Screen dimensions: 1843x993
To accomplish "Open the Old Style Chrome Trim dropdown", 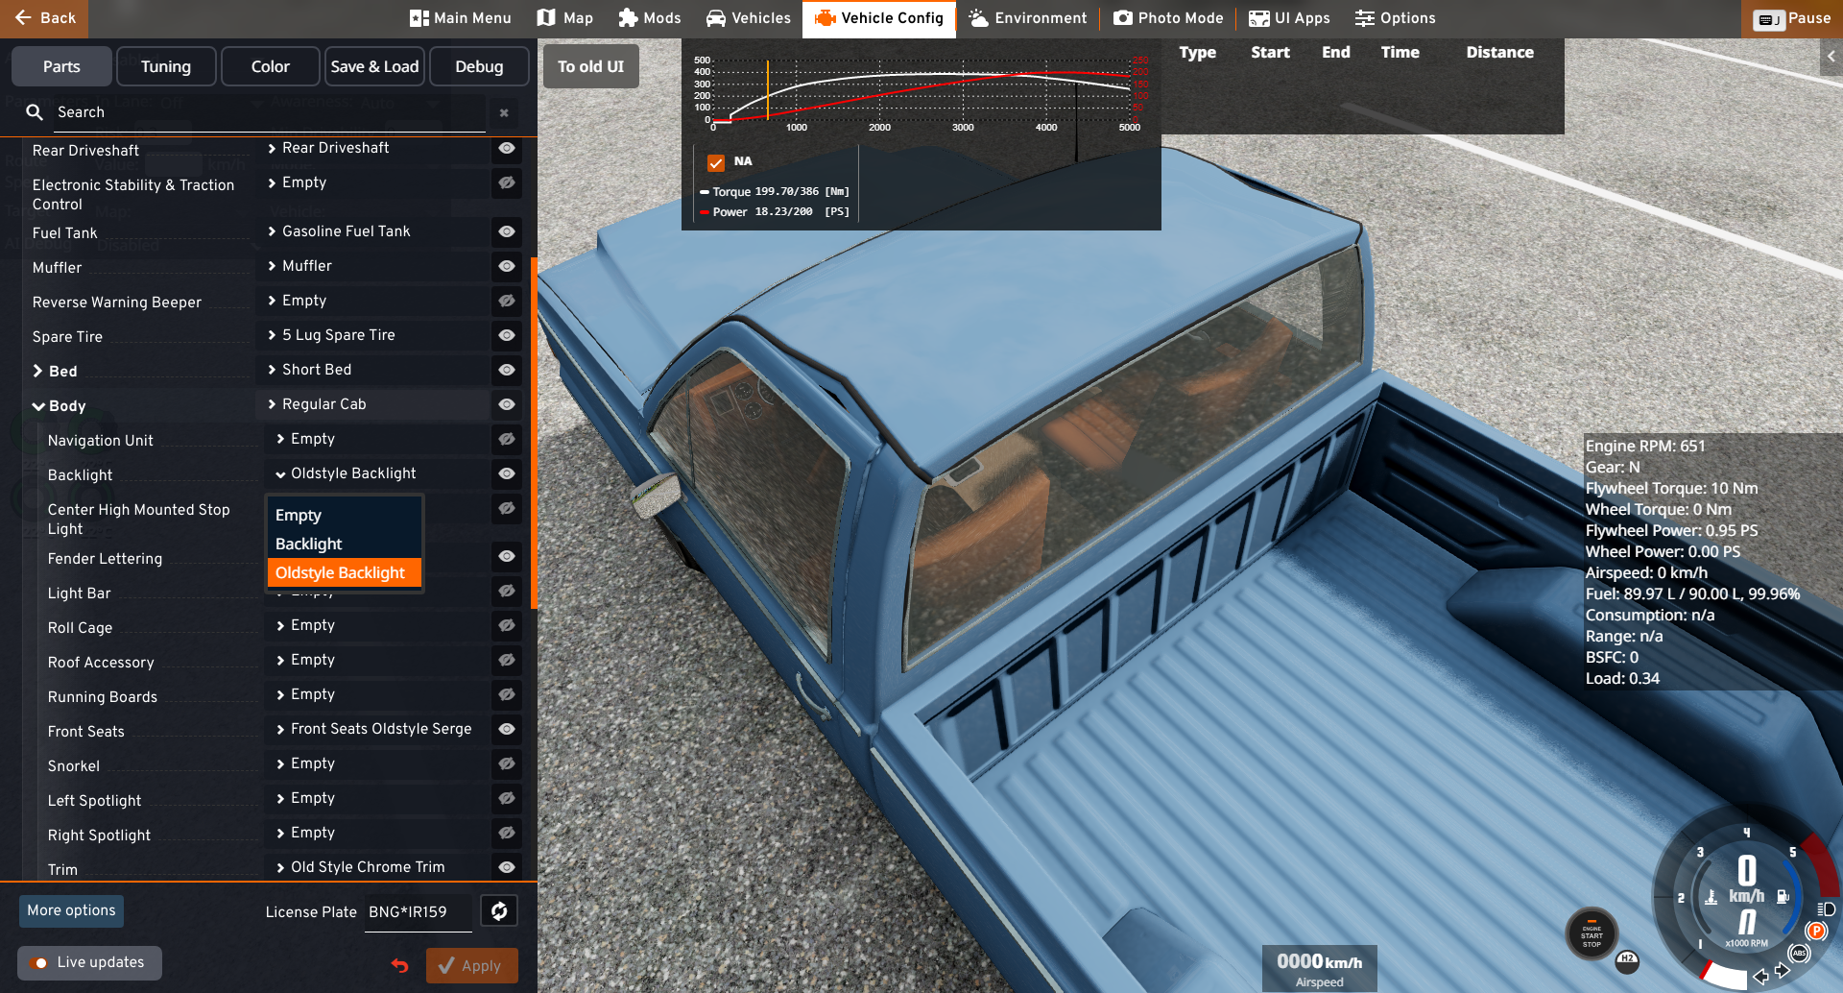I will point(377,867).
